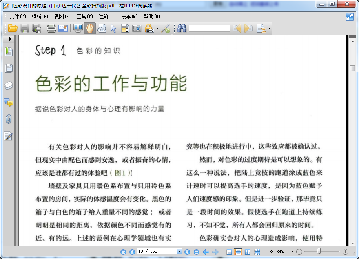This screenshot has height=259, width=359.
Task: Open the Pages thumbnails panel icon
Action: (x=9, y=68)
